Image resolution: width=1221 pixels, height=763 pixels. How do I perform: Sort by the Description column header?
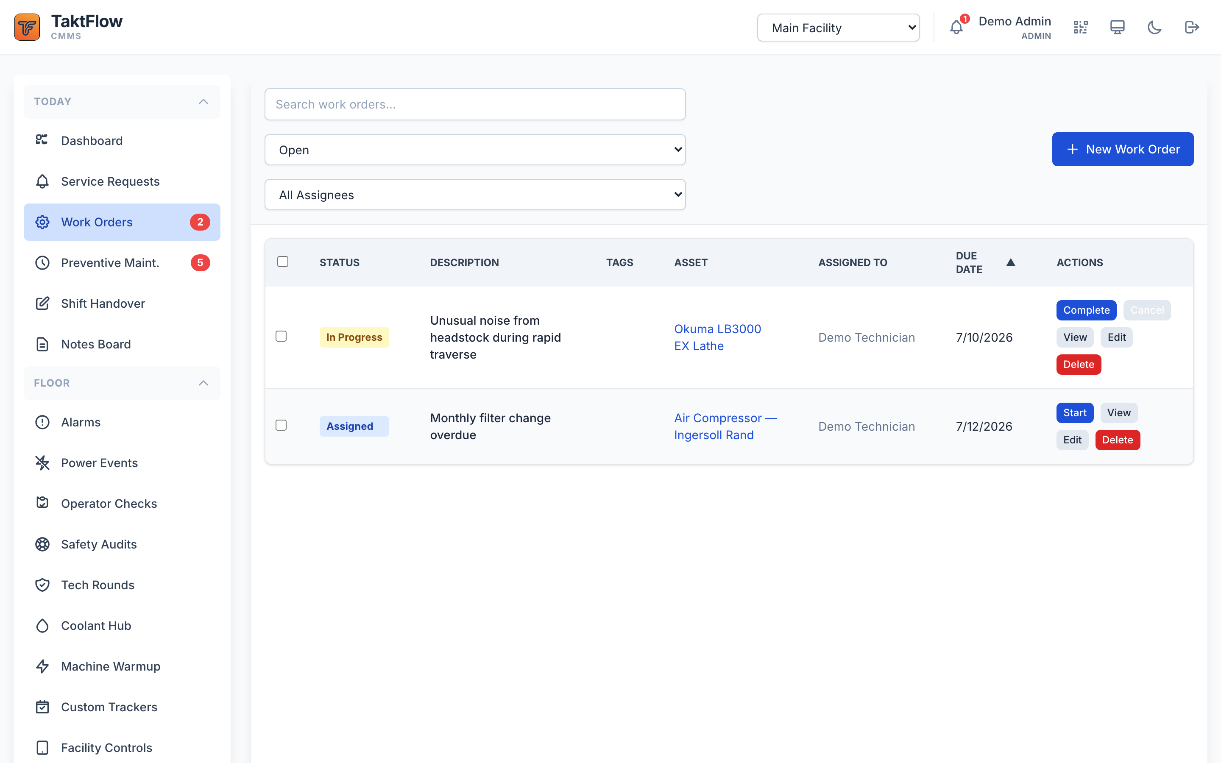click(464, 262)
